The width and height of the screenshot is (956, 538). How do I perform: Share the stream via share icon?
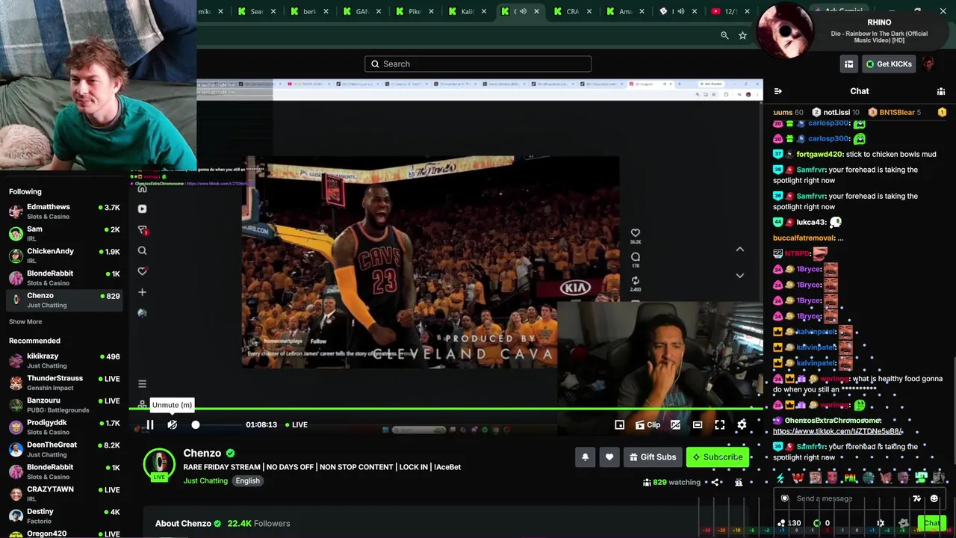point(715,482)
